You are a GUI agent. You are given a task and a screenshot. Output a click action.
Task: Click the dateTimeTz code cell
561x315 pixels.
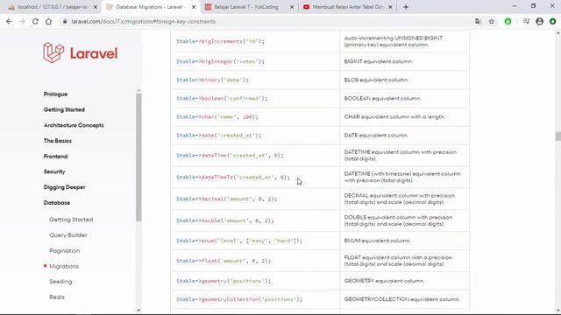[x=255, y=177]
